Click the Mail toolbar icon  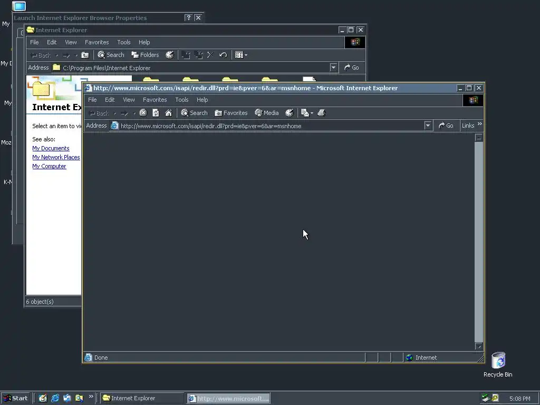click(x=305, y=113)
